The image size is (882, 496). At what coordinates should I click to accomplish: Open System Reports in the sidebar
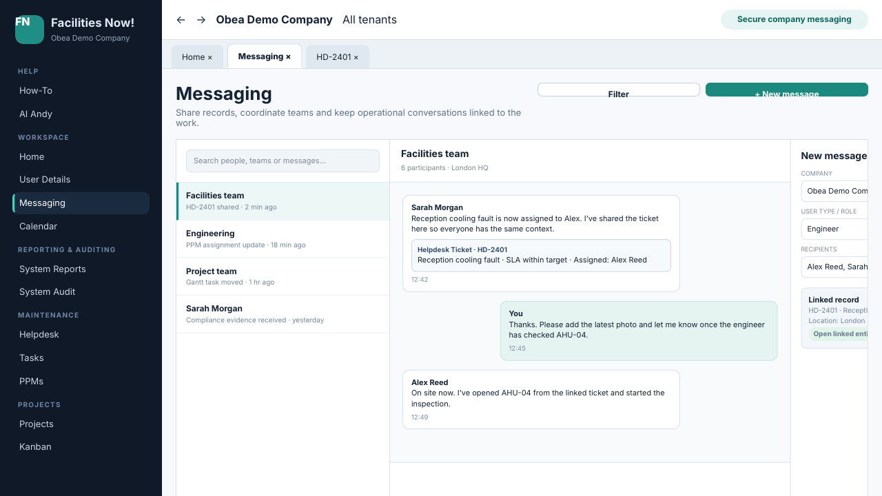(81, 269)
